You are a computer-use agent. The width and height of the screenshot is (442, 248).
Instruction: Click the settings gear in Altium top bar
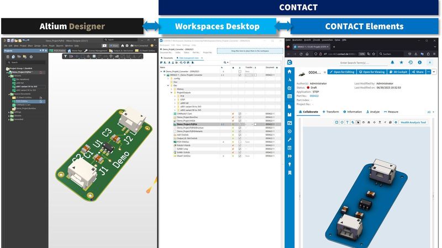point(127,46)
